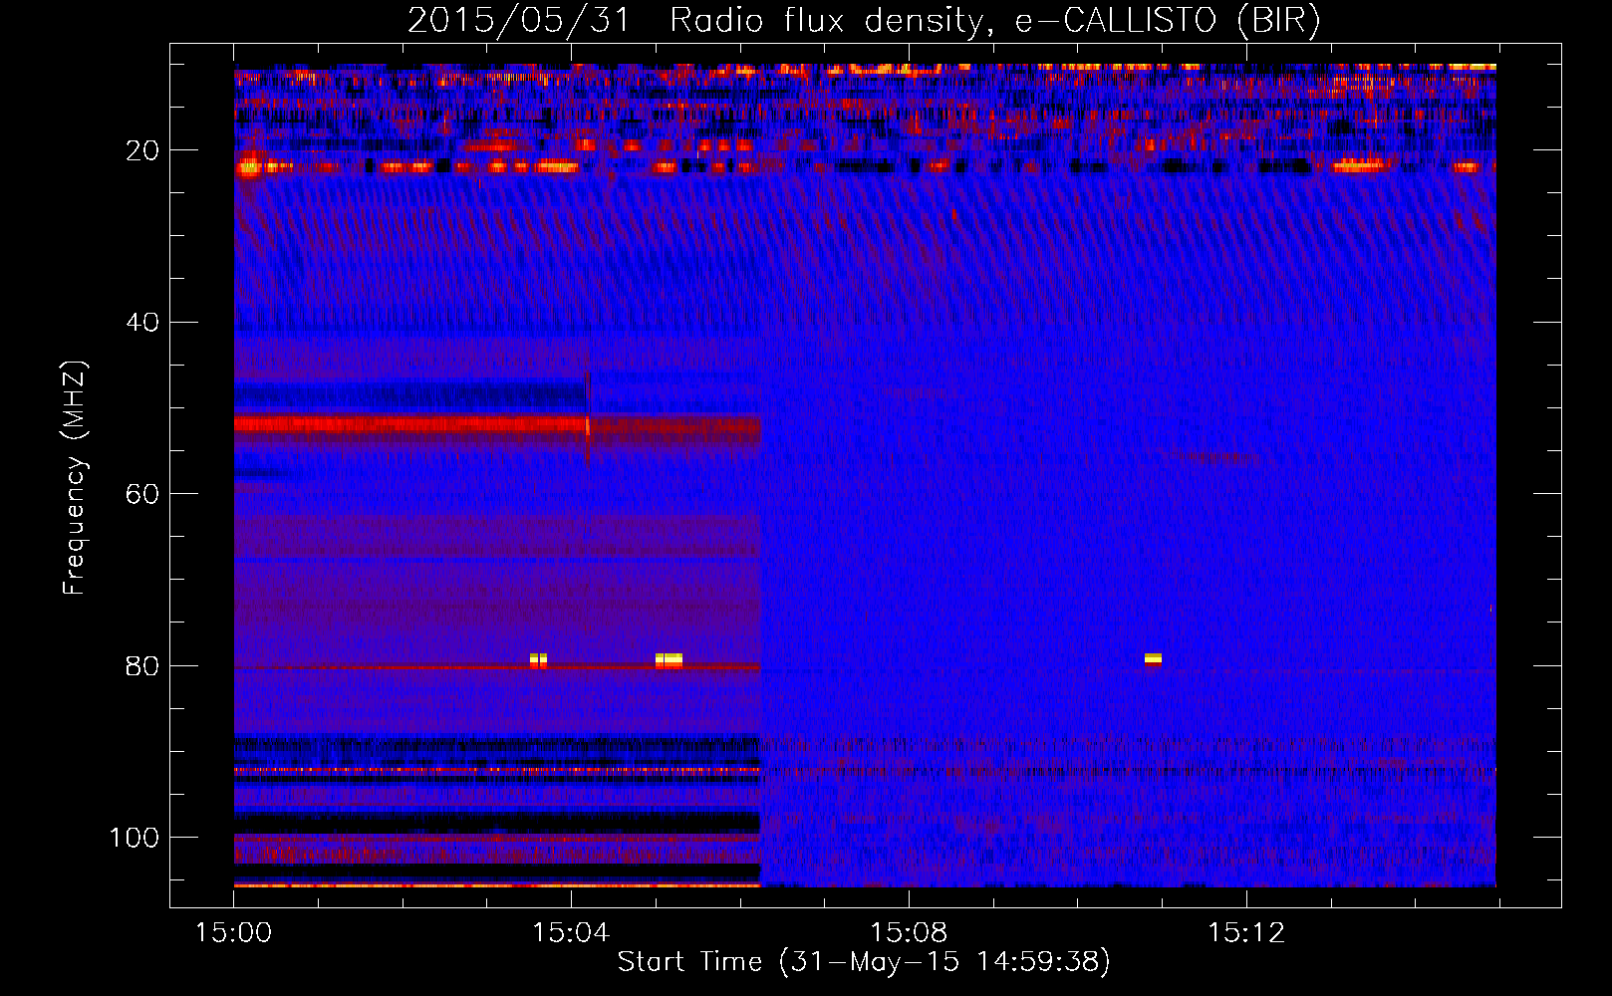
Task: Click the '15:08' time tick label
Action: [909, 933]
